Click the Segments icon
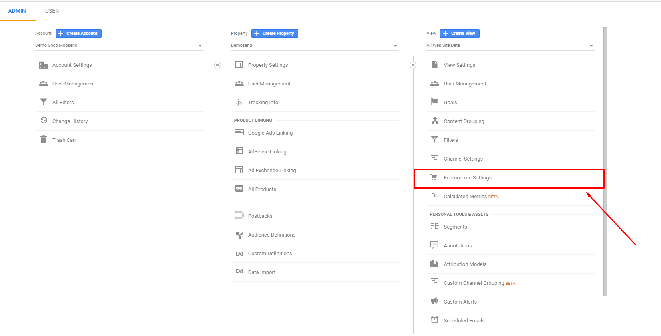 (435, 226)
